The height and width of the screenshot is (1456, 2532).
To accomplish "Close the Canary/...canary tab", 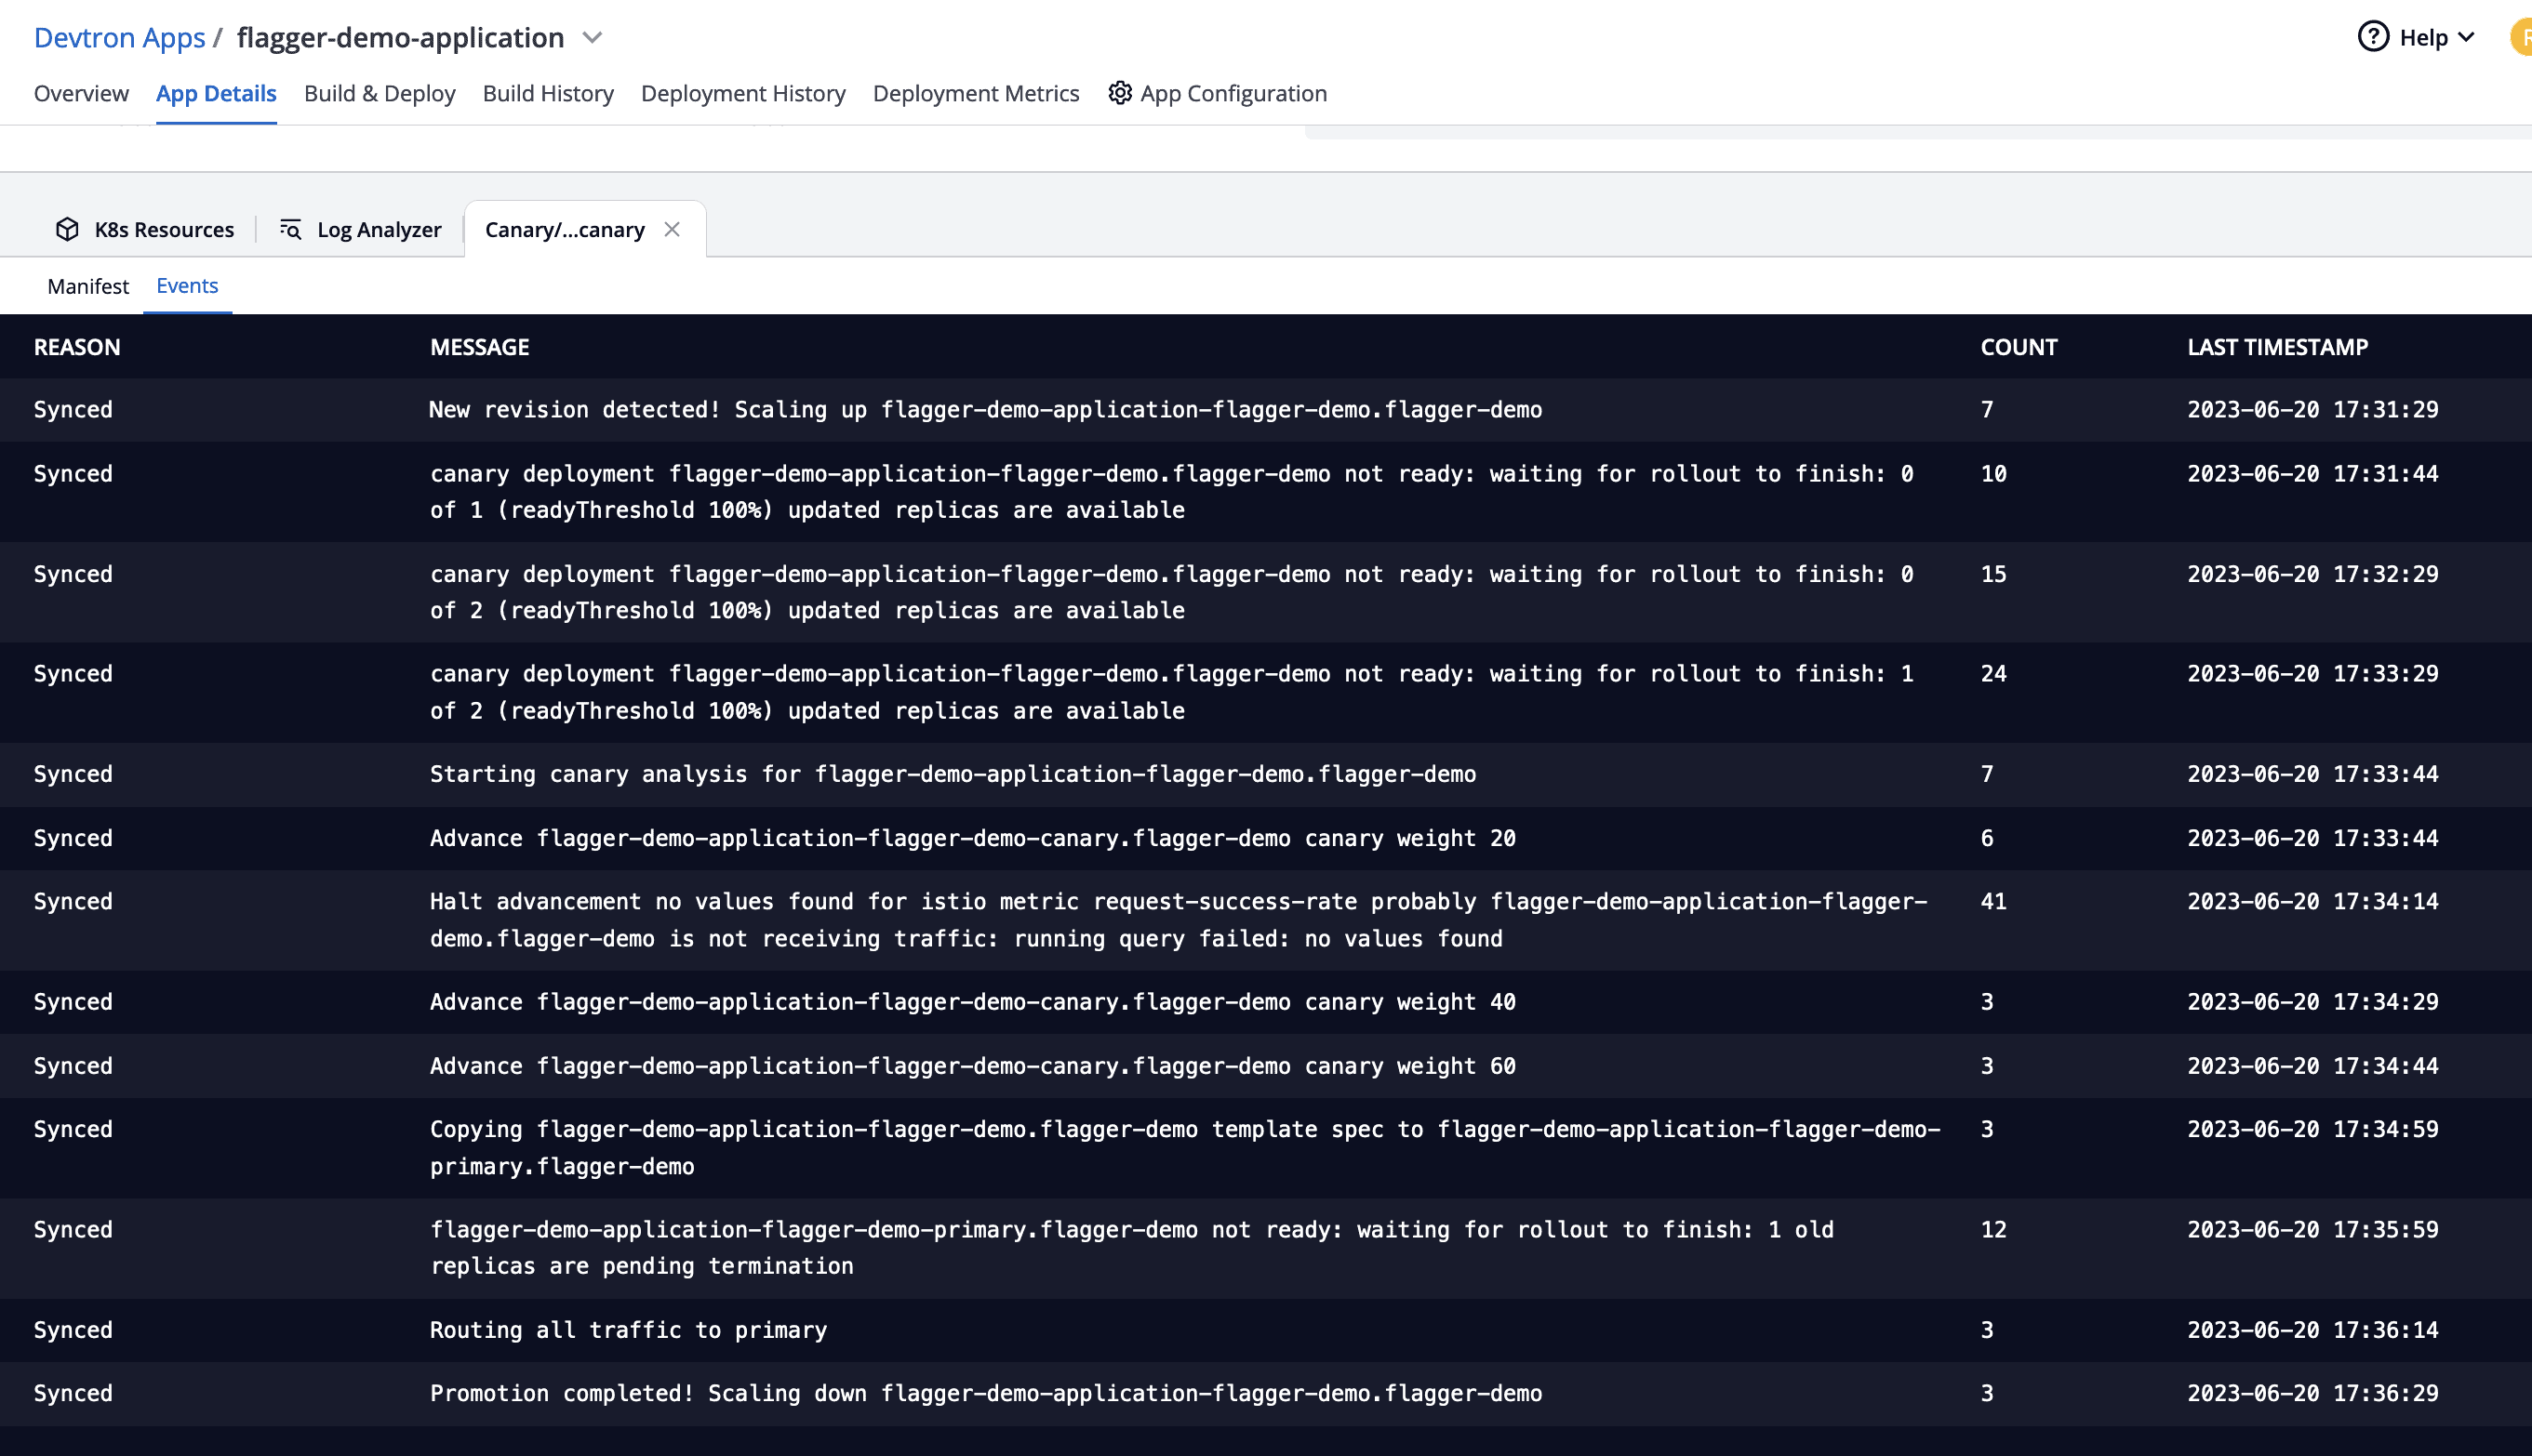I will [x=673, y=229].
